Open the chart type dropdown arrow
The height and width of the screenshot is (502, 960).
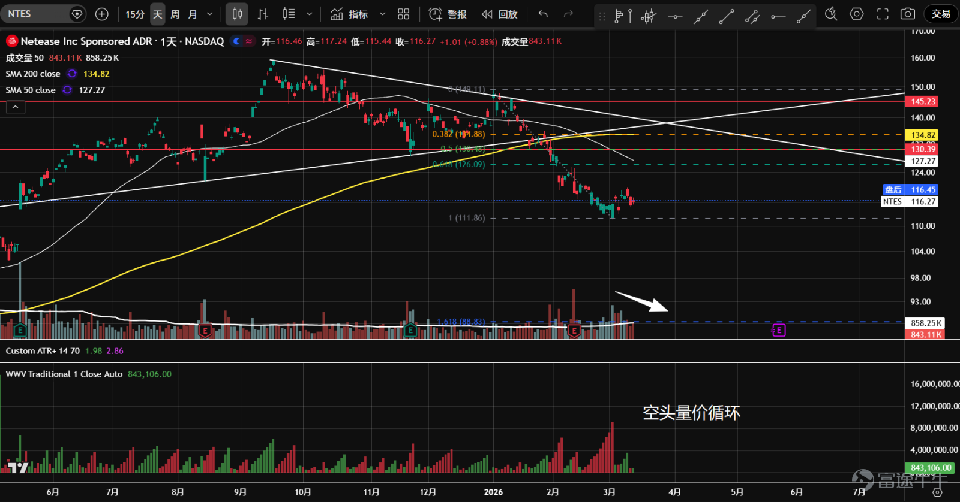click(310, 14)
